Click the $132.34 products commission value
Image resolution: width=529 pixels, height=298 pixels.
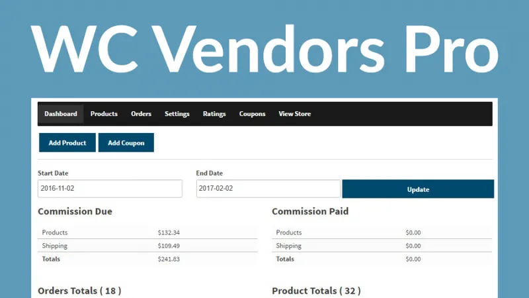pyautogui.click(x=169, y=232)
